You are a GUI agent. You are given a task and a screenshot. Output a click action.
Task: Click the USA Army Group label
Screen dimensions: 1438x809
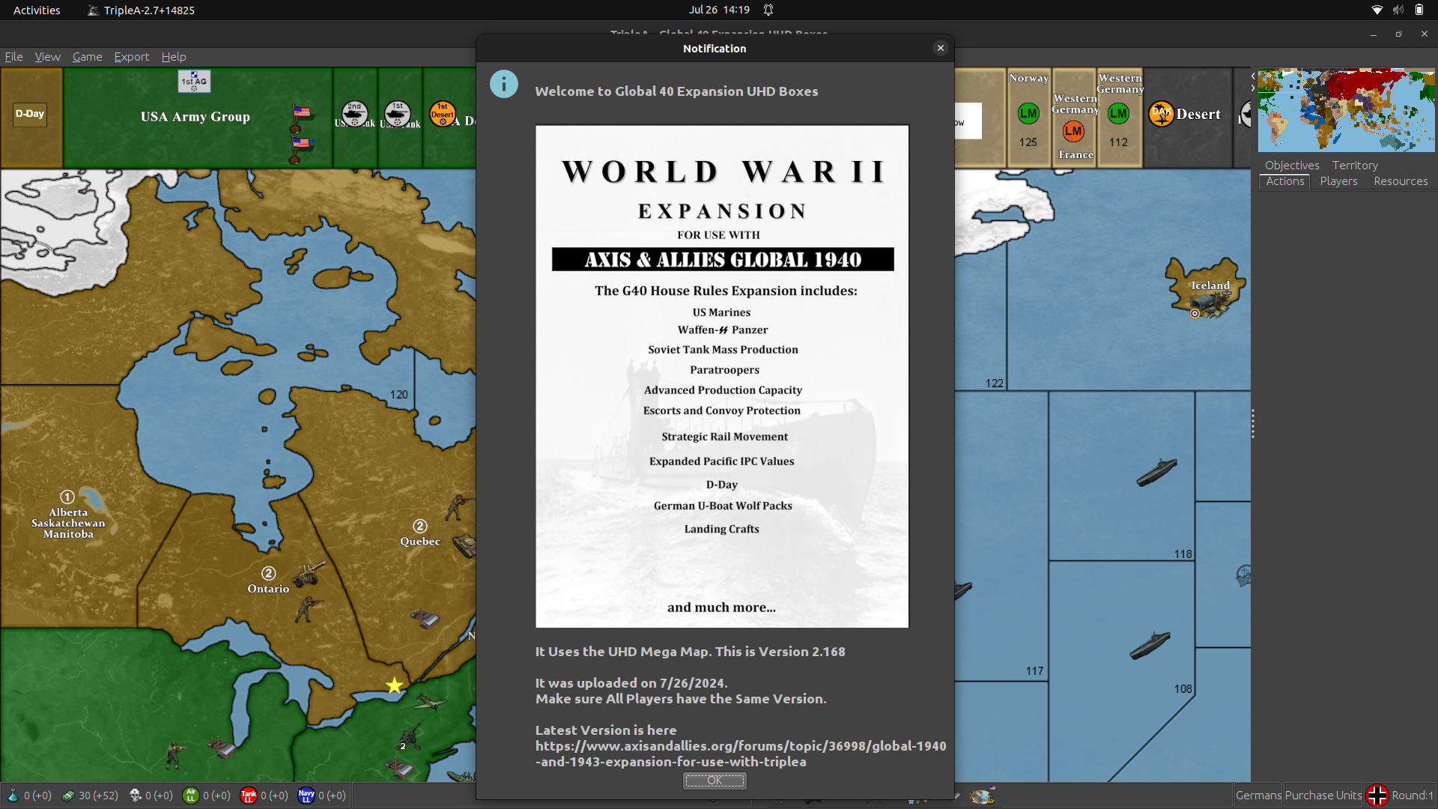195,117
